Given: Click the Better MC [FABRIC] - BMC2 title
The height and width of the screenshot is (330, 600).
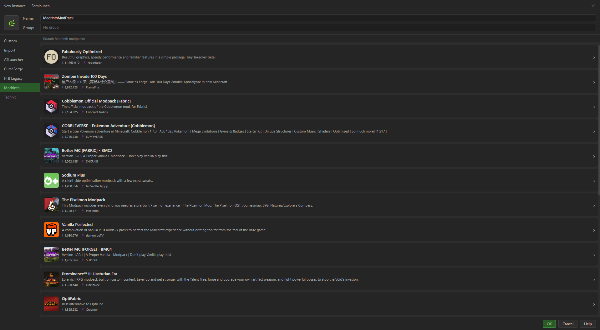Looking at the screenshot, I should (x=87, y=151).
